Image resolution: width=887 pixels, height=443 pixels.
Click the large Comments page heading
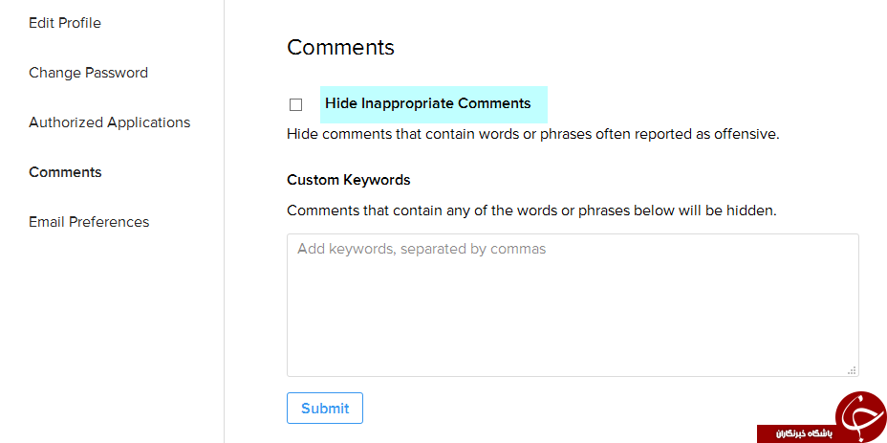(340, 47)
